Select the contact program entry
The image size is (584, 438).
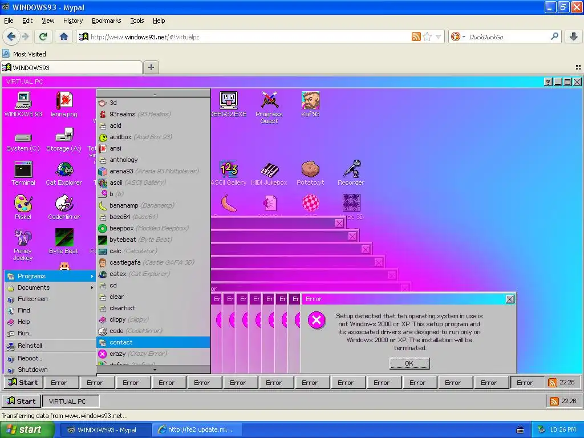click(153, 342)
